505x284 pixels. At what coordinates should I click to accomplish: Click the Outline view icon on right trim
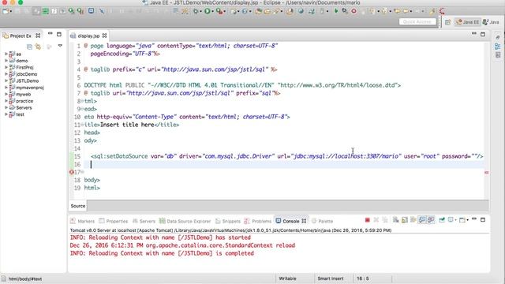[498, 47]
